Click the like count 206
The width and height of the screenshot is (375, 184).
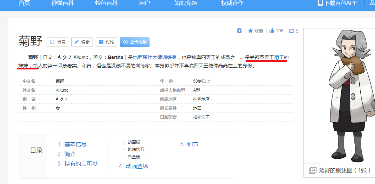tap(280, 31)
